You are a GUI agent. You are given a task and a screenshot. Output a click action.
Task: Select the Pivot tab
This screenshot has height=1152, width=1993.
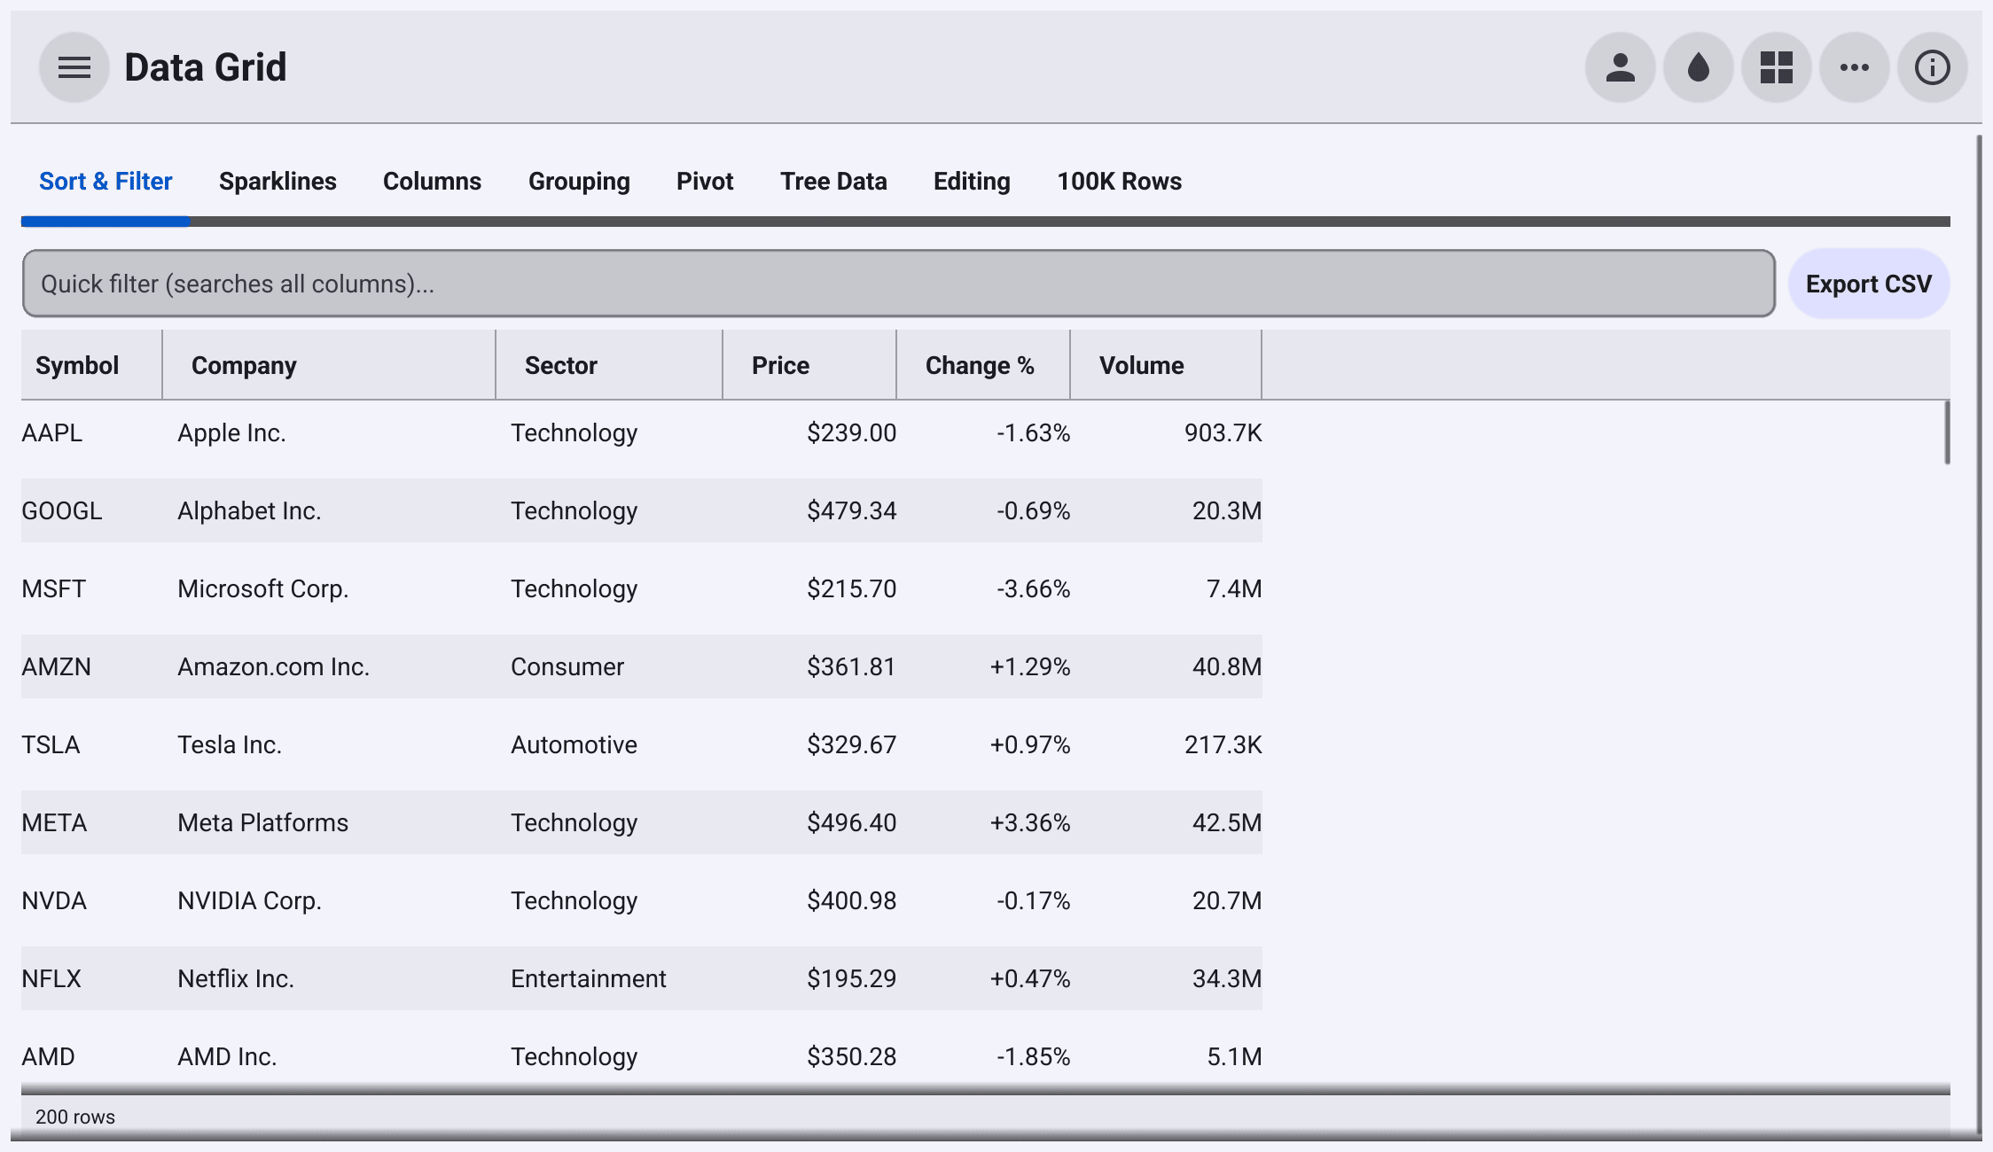705,182
